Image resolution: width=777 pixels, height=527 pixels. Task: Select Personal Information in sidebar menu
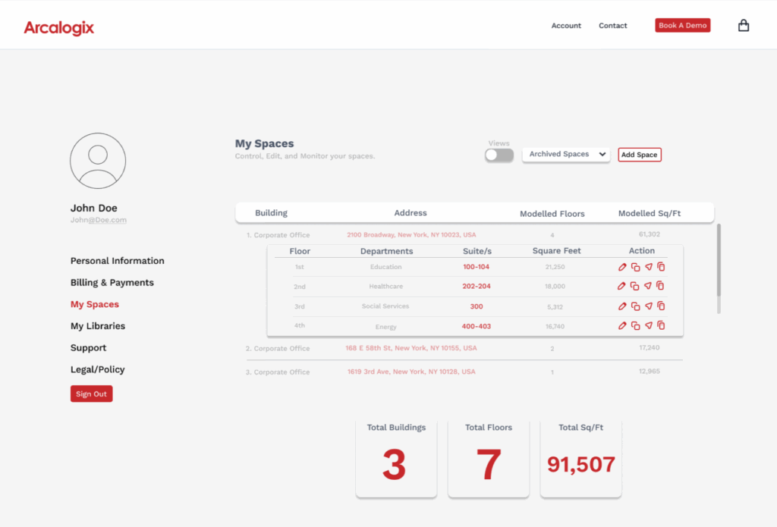(118, 261)
